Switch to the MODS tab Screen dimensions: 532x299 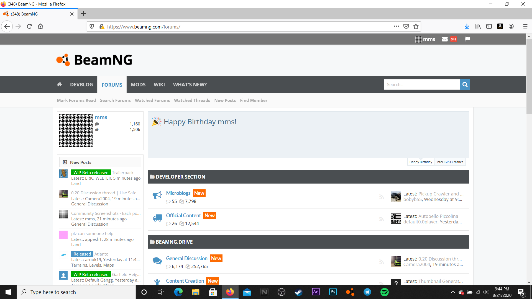point(138,84)
